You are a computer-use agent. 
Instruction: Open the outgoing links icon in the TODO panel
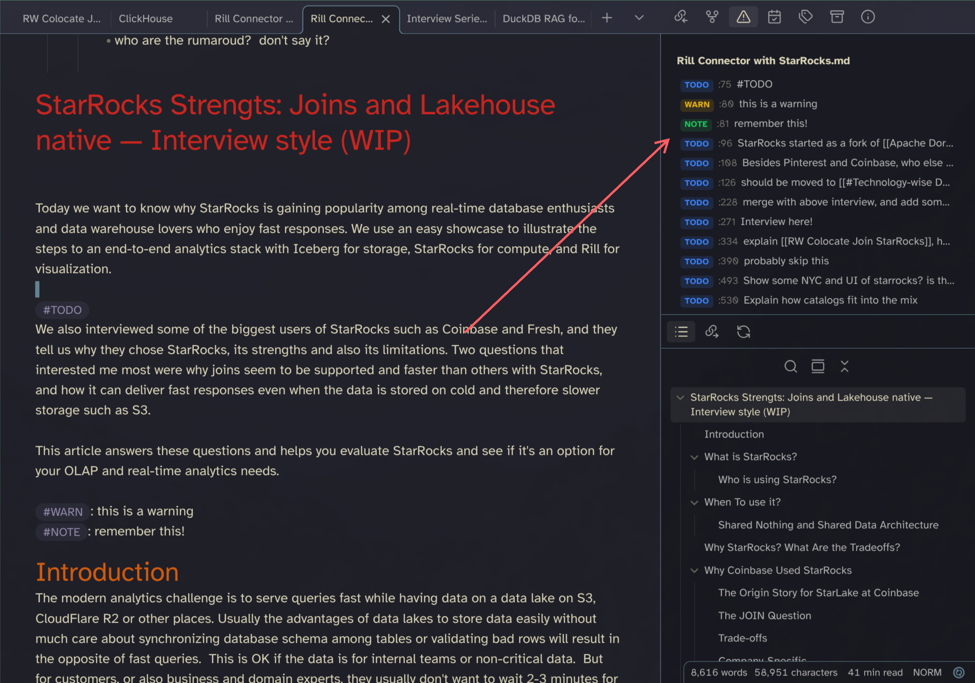click(712, 331)
